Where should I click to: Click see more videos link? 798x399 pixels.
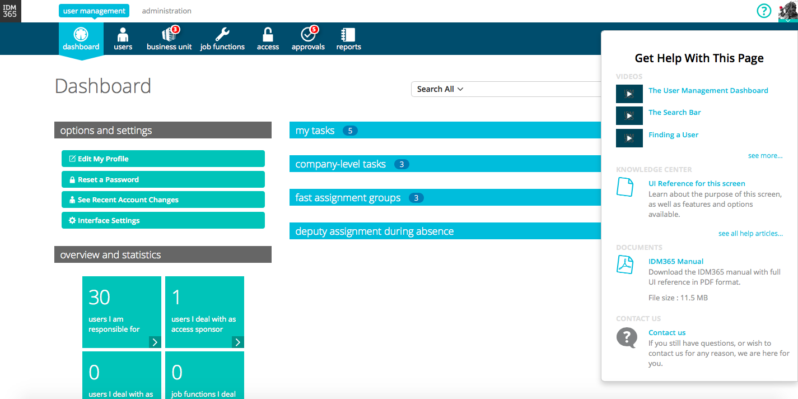(766, 156)
